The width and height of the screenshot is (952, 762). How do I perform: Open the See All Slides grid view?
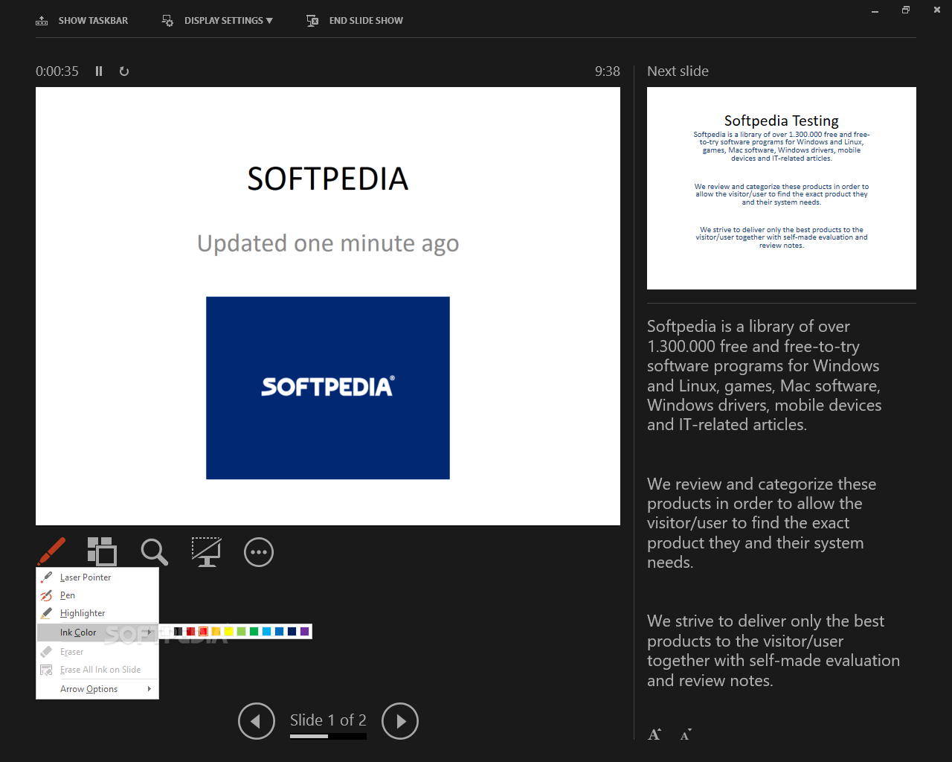point(102,551)
